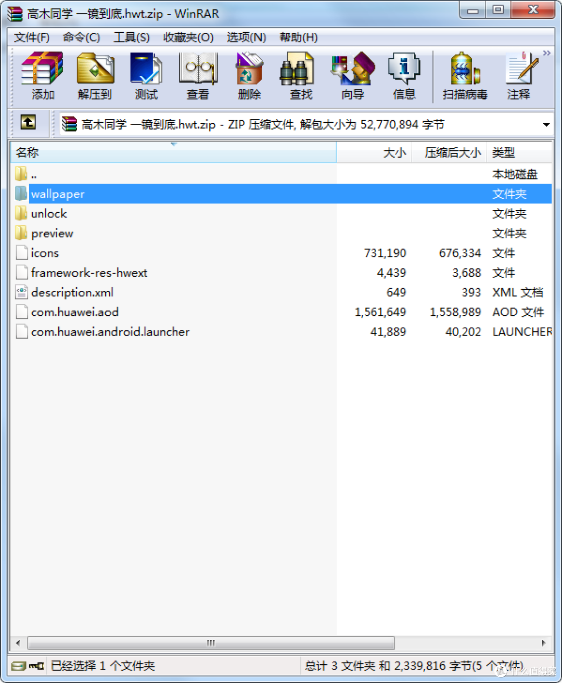Select the icons file
The width and height of the screenshot is (562, 683).
click(x=281, y=253)
